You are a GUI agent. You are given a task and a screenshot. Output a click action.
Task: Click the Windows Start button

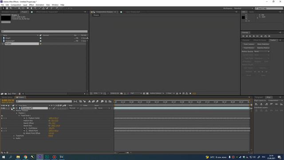tap(4, 157)
